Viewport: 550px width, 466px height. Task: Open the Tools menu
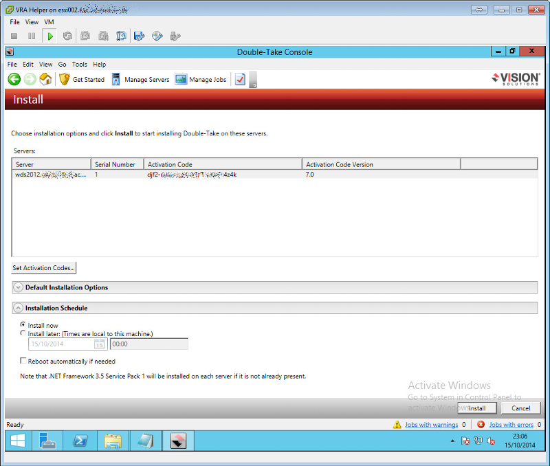[80, 65]
